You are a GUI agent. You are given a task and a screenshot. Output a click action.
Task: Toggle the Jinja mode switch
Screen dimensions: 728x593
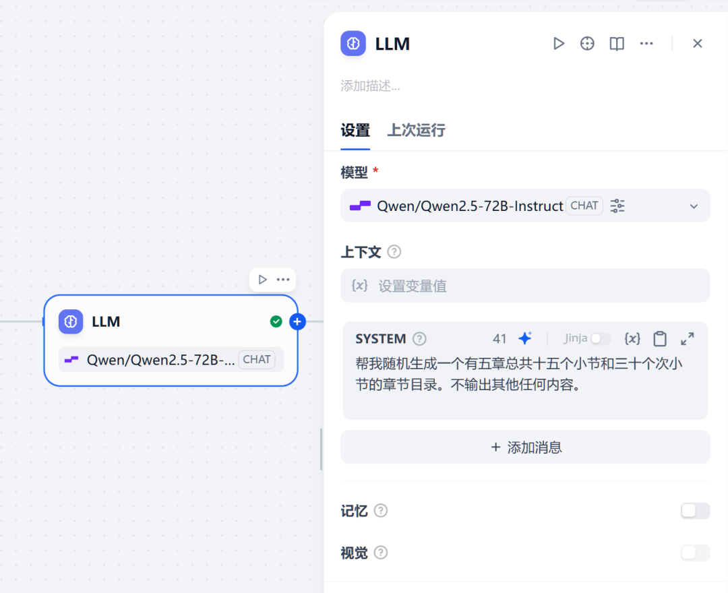[597, 338]
